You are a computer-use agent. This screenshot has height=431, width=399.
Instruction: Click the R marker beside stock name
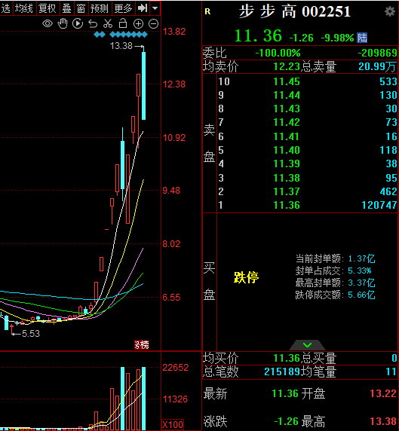tap(207, 11)
